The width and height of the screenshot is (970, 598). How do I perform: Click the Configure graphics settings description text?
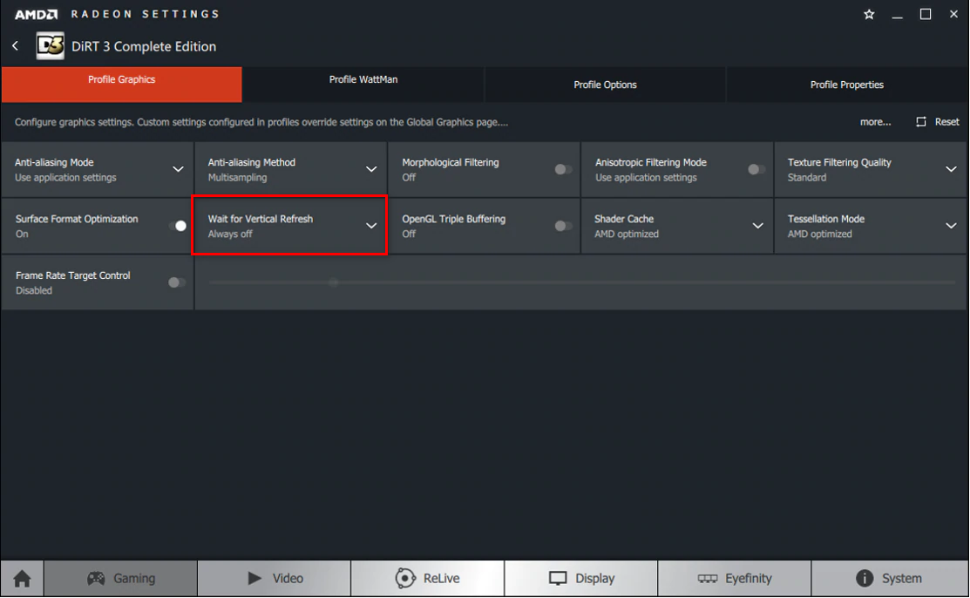[x=261, y=122]
